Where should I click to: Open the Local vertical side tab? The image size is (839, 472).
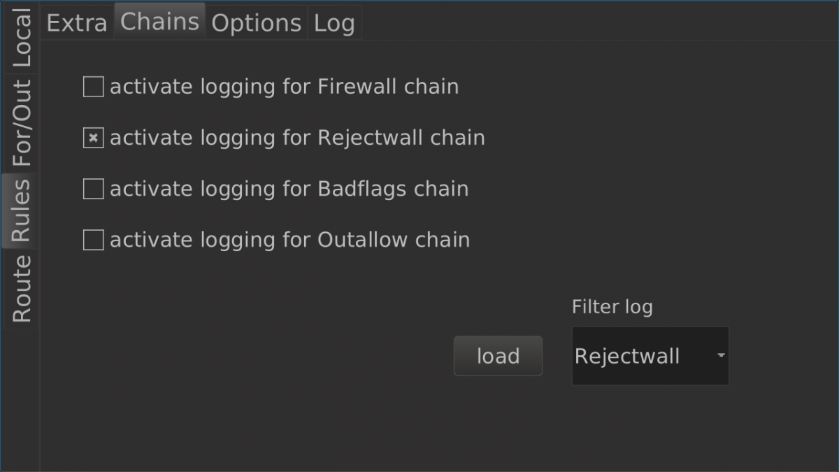point(22,38)
